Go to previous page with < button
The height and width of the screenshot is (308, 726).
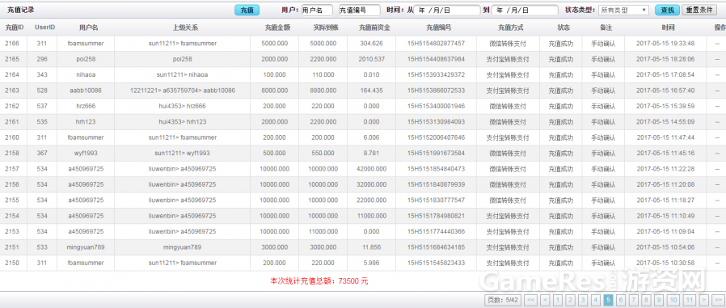pyautogui.click(x=546, y=300)
